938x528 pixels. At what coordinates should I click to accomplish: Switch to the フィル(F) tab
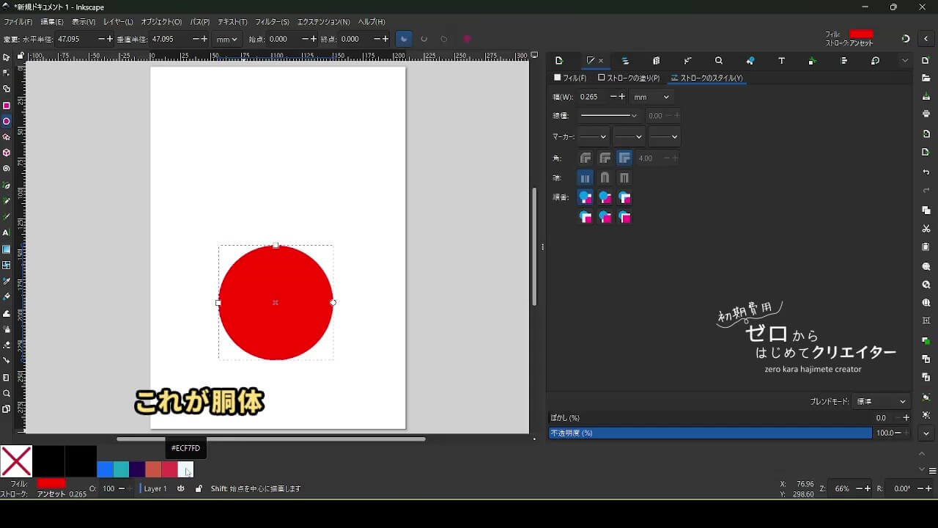(x=571, y=78)
